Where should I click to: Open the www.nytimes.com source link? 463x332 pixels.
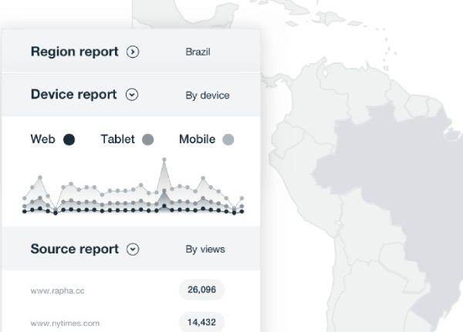(x=65, y=324)
